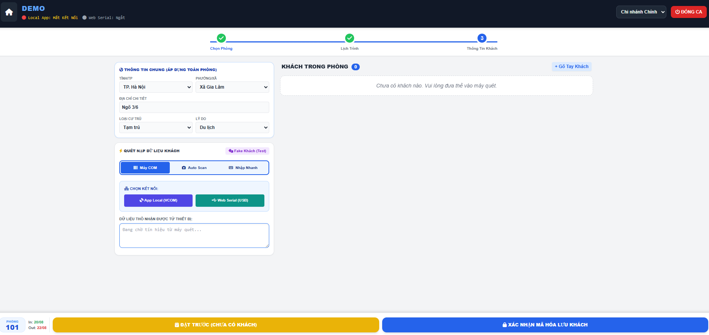709x335 pixels.
Task: Select the green Chọn Phòng step checkmark
Action: (221, 38)
